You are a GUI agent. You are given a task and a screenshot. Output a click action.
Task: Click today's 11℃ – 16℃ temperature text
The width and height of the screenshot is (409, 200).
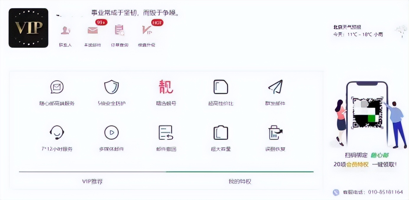pos(360,35)
